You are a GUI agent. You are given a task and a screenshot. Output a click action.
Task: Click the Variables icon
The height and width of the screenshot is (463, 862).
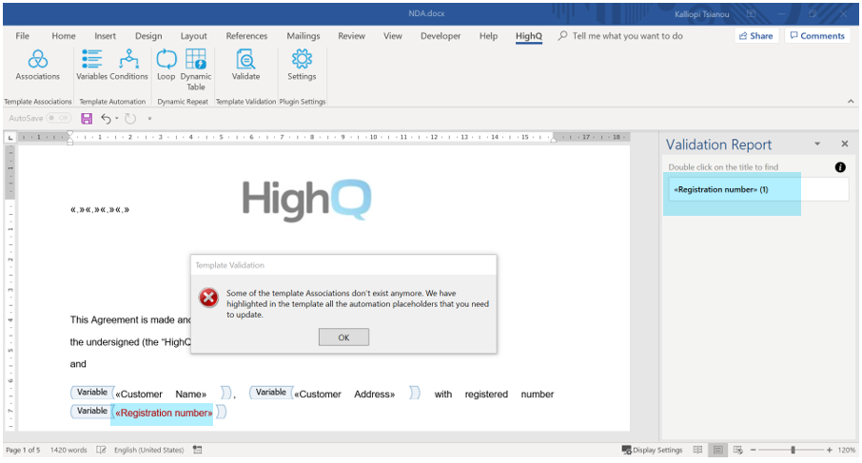[x=92, y=65]
